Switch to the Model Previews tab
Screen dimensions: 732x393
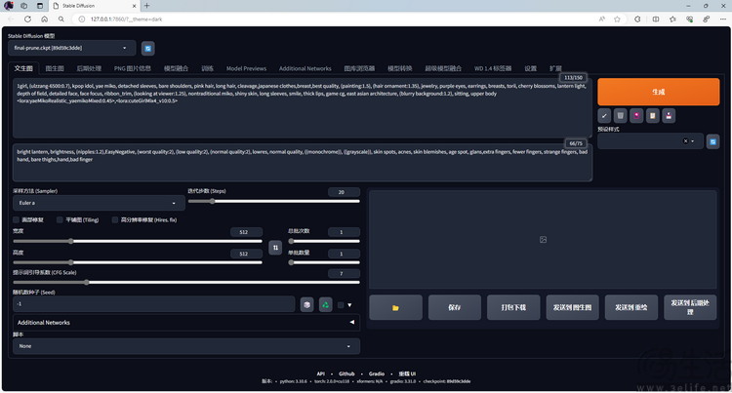tap(246, 68)
